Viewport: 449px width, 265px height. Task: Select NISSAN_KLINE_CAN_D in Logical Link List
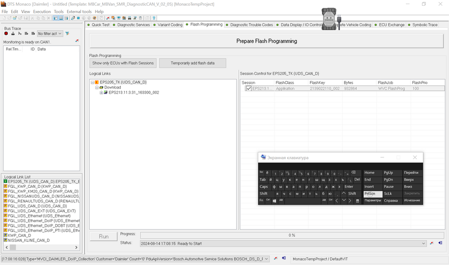[29, 240]
